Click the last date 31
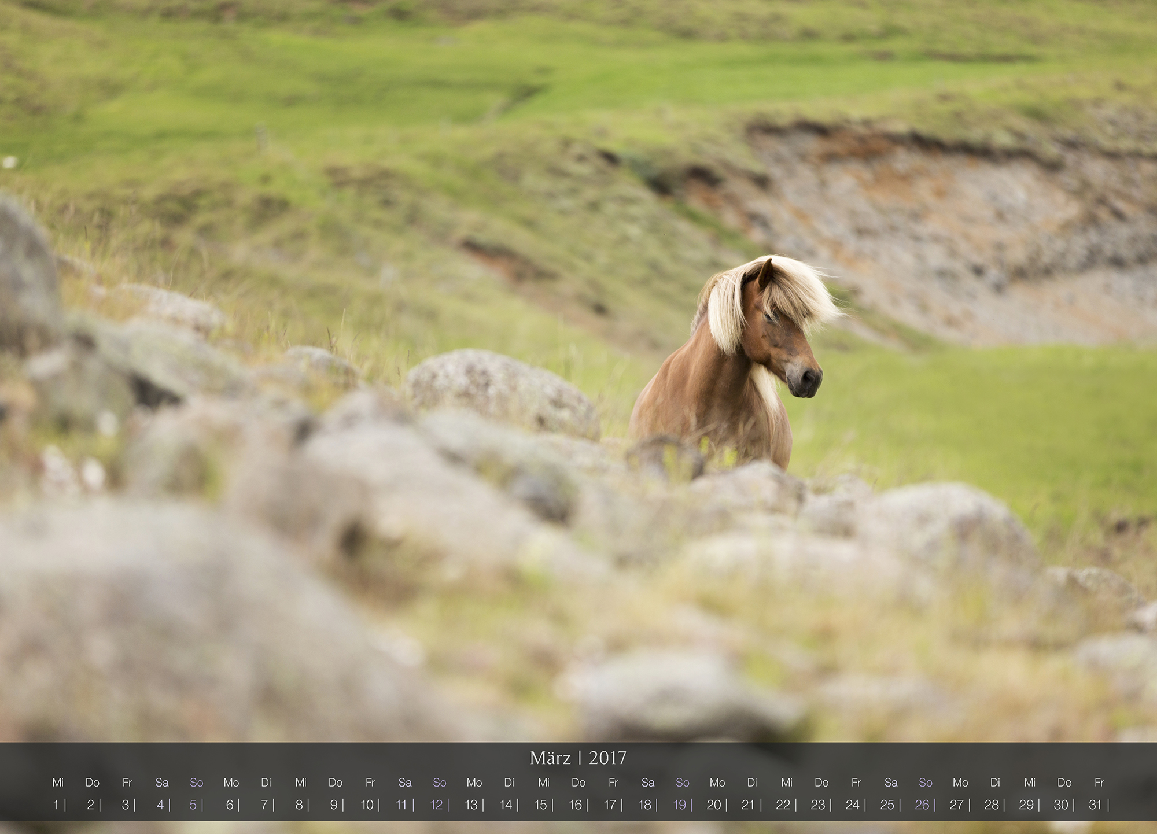 [1096, 805]
